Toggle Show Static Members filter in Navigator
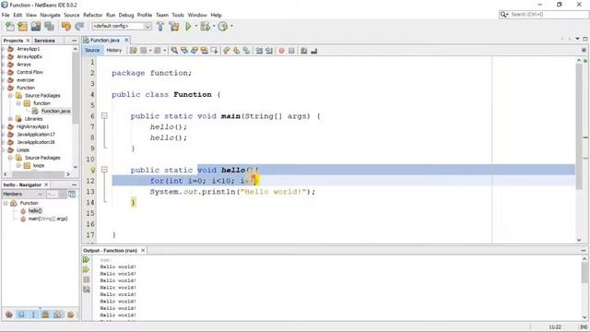 (33, 314)
